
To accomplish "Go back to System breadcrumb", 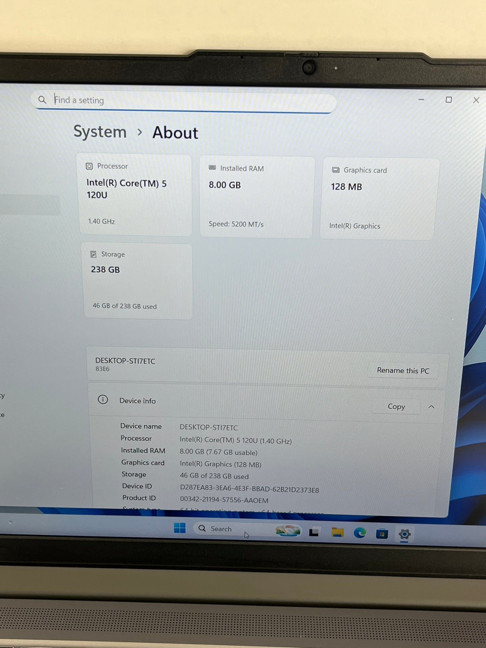I will click(100, 131).
